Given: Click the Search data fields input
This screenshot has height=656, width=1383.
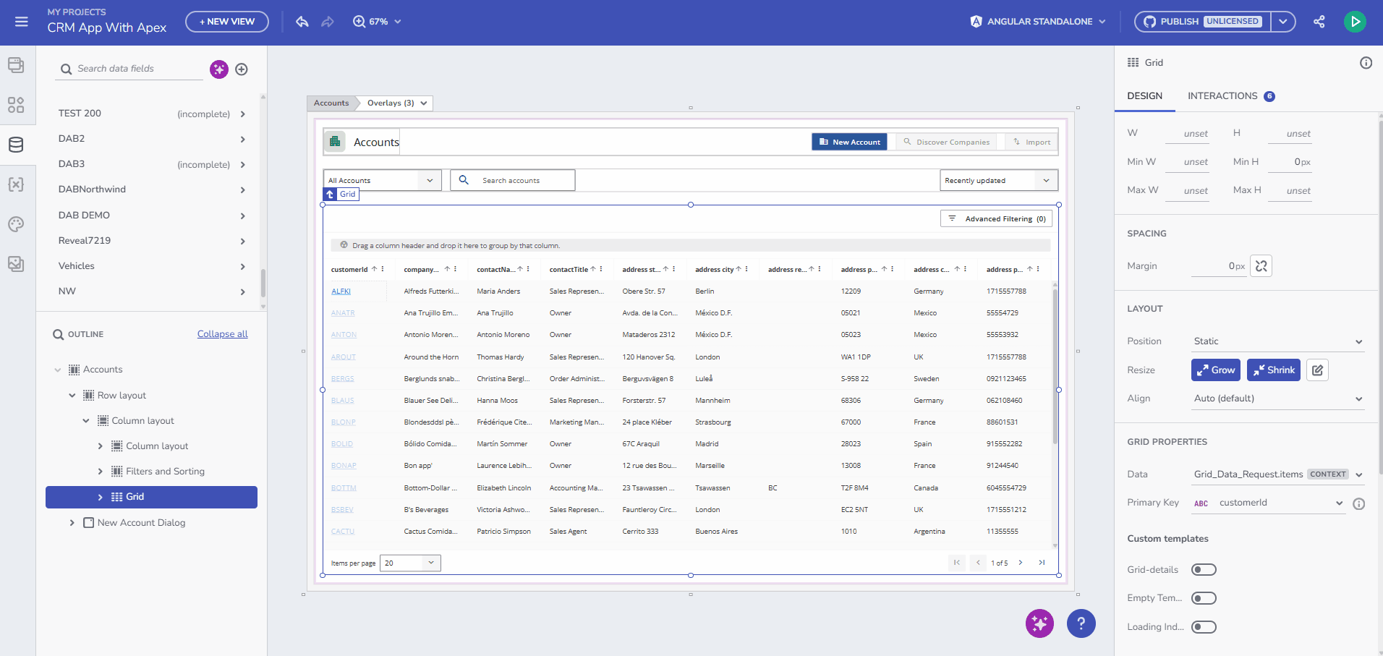Looking at the screenshot, I should tap(137, 69).
